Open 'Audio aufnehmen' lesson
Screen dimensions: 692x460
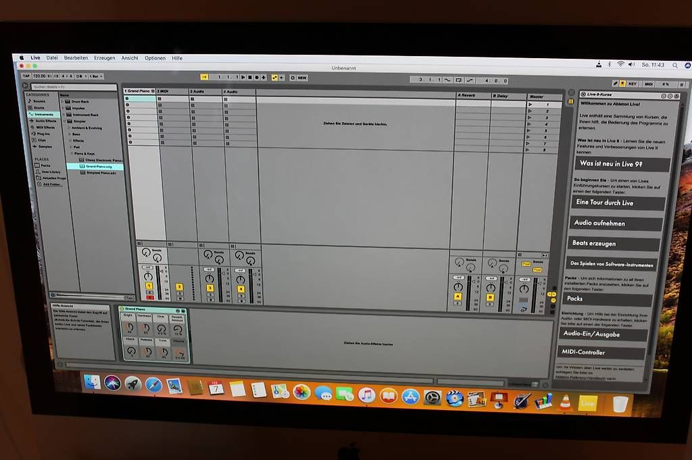pos(616,223)
